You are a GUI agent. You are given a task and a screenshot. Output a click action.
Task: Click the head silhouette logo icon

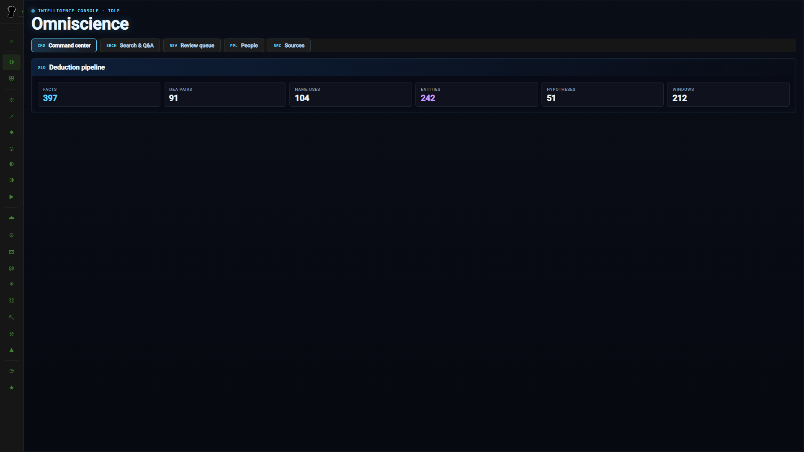tap(11, 12)
